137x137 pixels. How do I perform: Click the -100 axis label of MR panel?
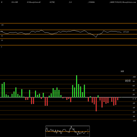point(134,121)
